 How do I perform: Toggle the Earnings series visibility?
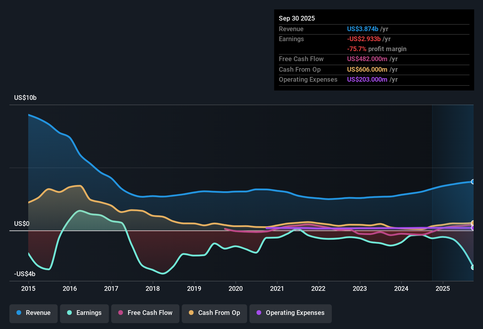(84, 313)
